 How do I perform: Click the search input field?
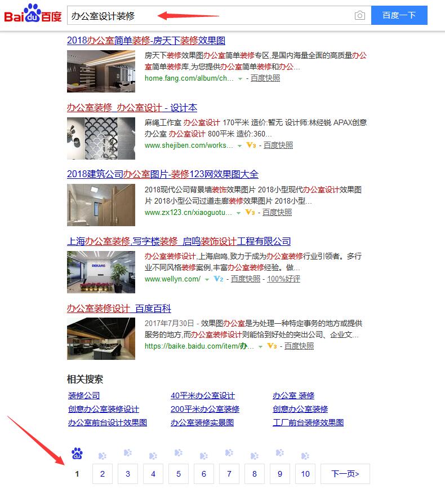pyautogui.click(x=208, y=16)
